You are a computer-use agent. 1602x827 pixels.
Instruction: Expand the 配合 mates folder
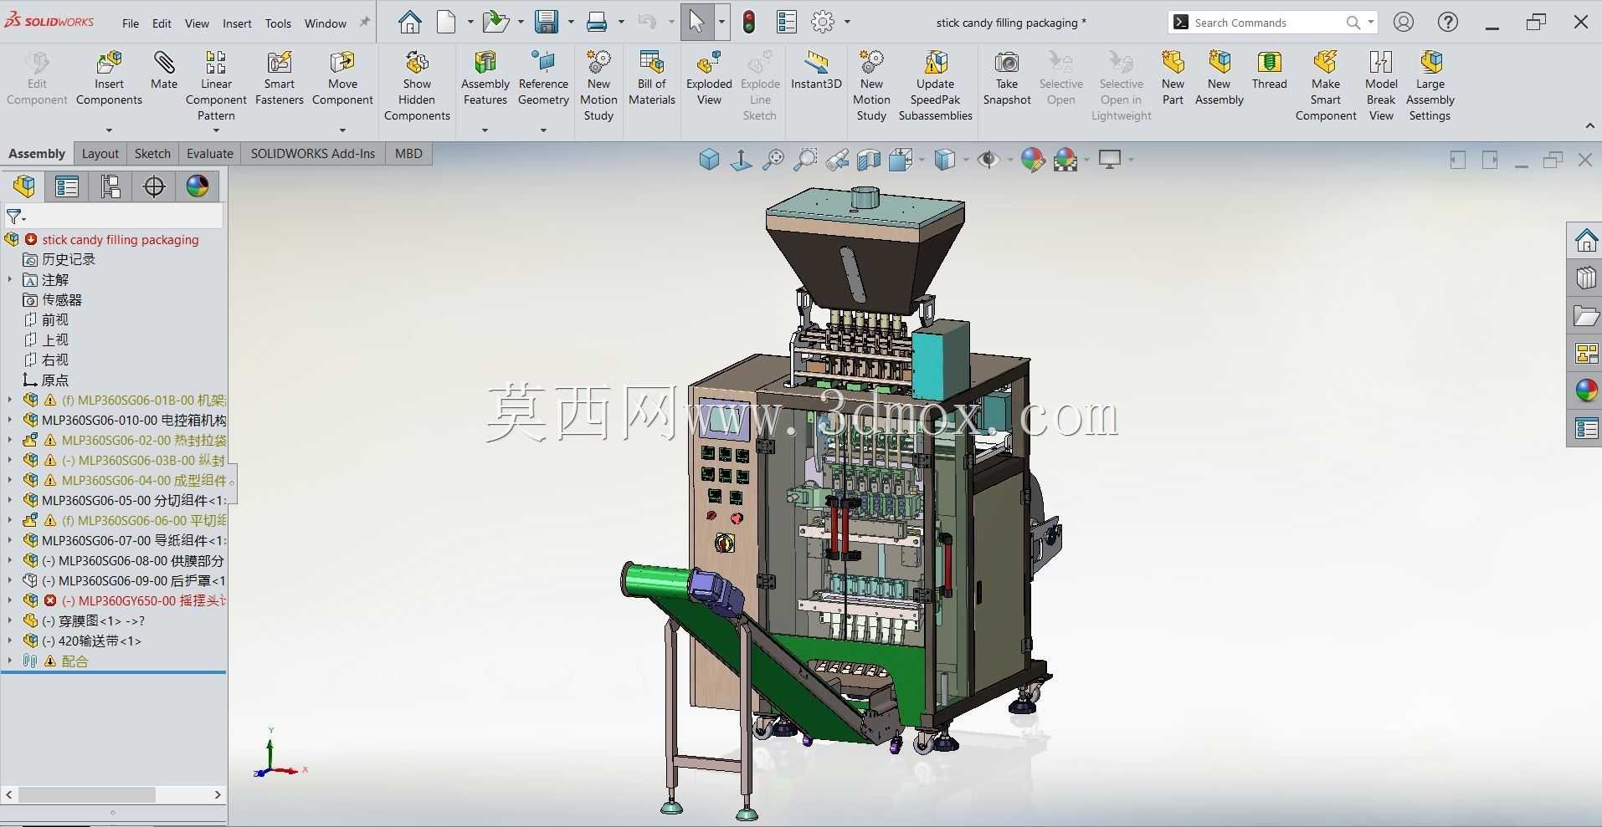click(10, 661)
